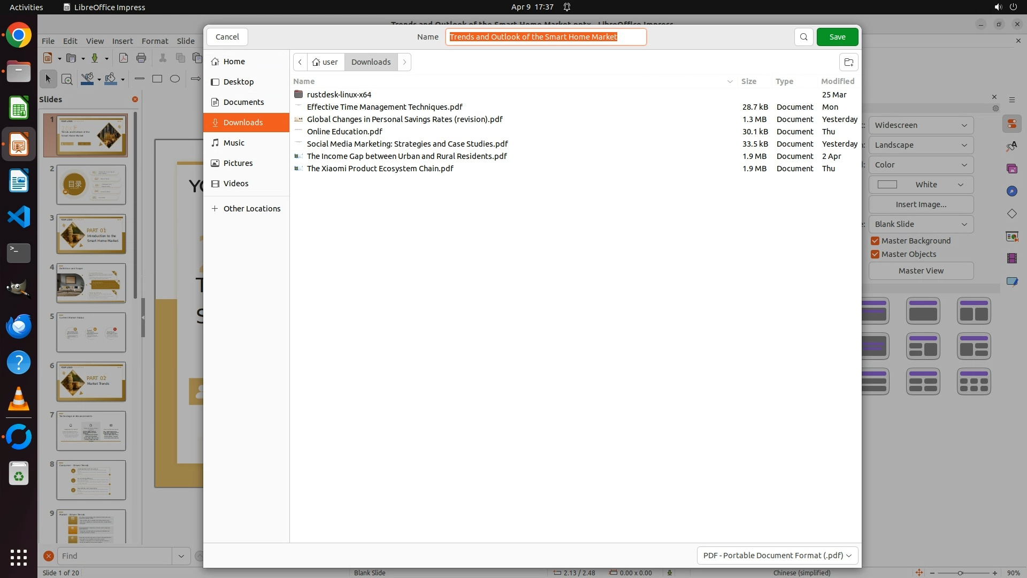Viewport: 1027px width, 578px height.
Task: Open the Navigator sidebar compass icon
Action: pyautogui.click(x=1011, y=191)
